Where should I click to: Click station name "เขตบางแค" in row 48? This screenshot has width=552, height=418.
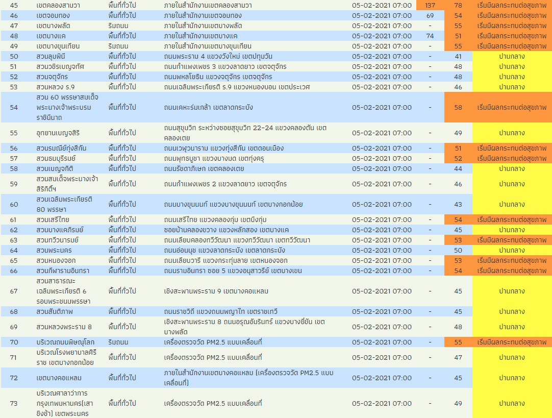[x=51, y=36]
